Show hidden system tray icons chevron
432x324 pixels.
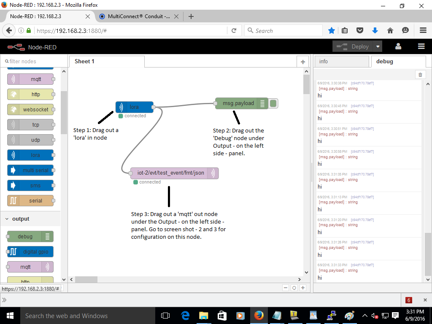click(364, 316)
